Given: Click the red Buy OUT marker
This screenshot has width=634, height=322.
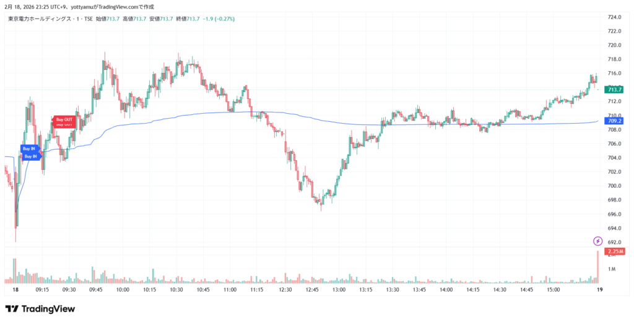Looking at the screenshot, I should click(x=64, y=119).
